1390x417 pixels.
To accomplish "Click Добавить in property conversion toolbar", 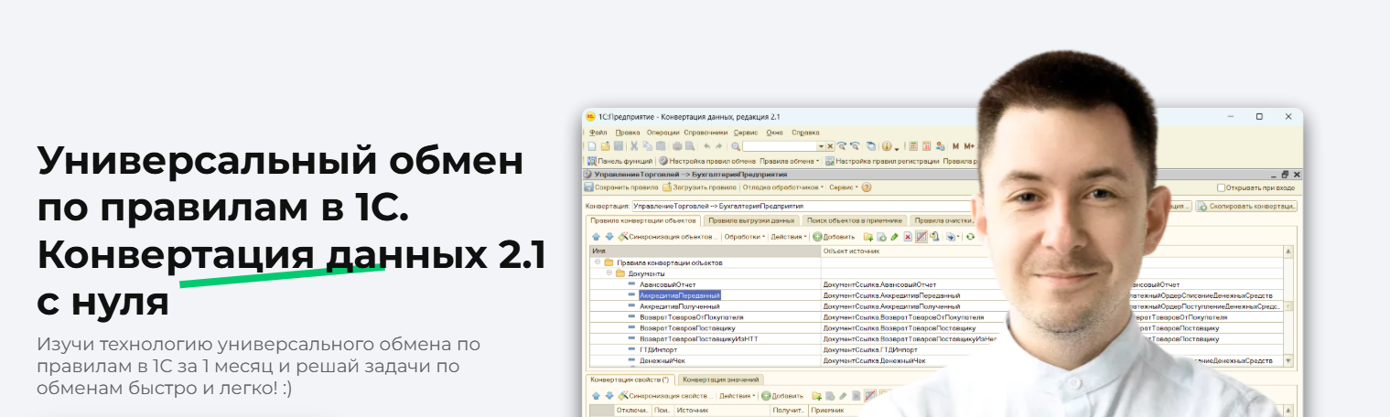I will pyautogui.click(x=782, y=396).
